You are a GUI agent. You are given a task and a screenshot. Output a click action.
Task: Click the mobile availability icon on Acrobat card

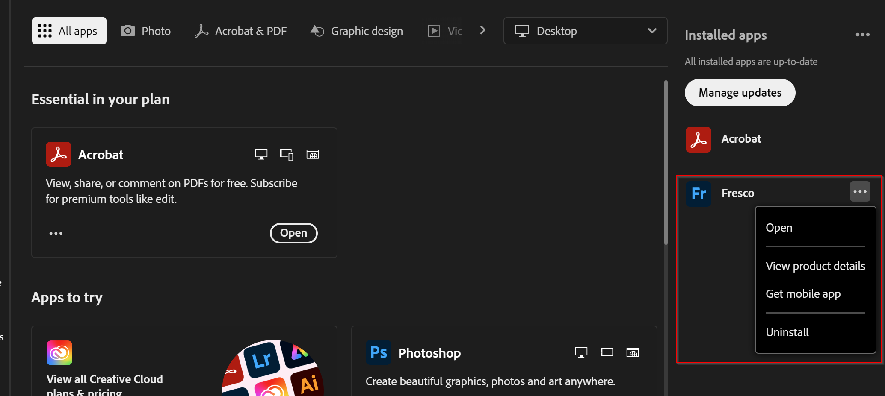[x=286, y=154]
